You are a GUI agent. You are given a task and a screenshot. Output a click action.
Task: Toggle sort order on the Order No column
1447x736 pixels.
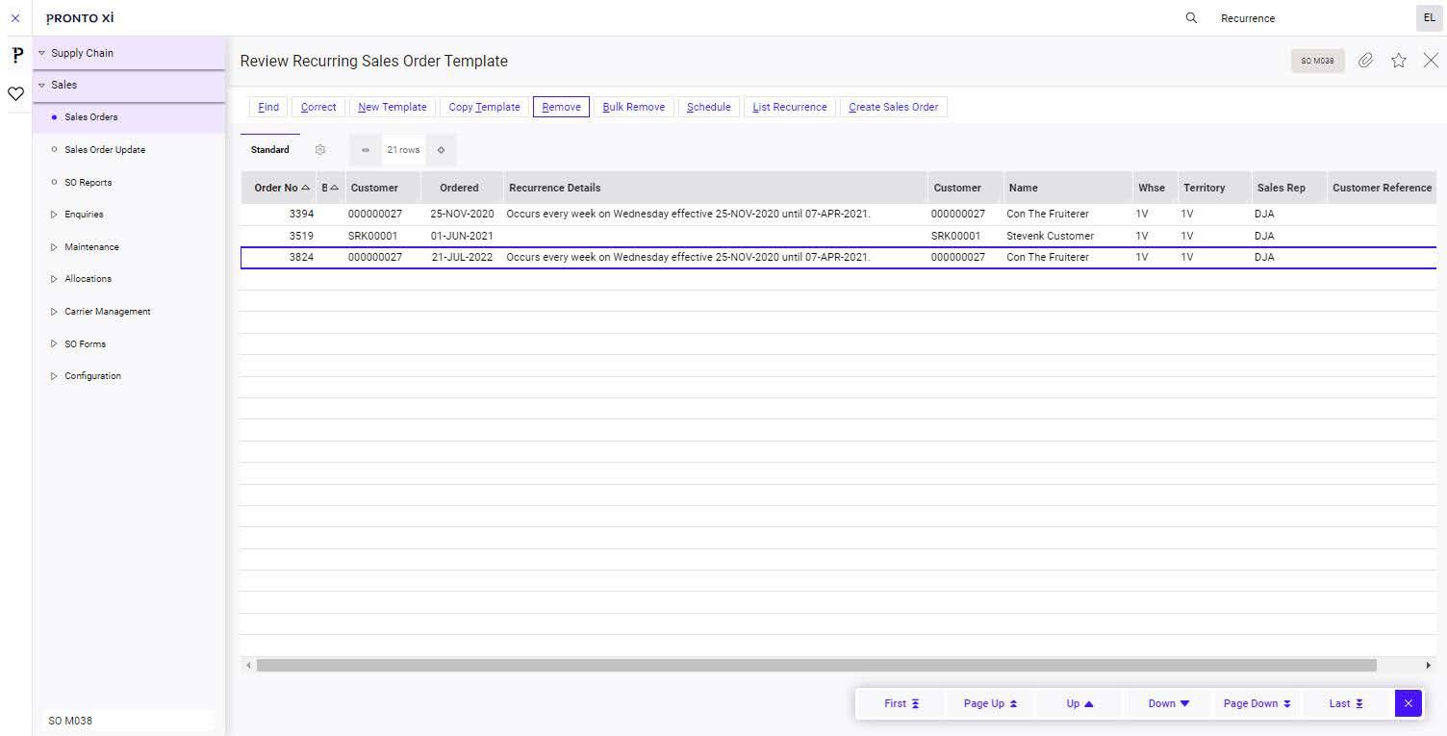(279, 187)
